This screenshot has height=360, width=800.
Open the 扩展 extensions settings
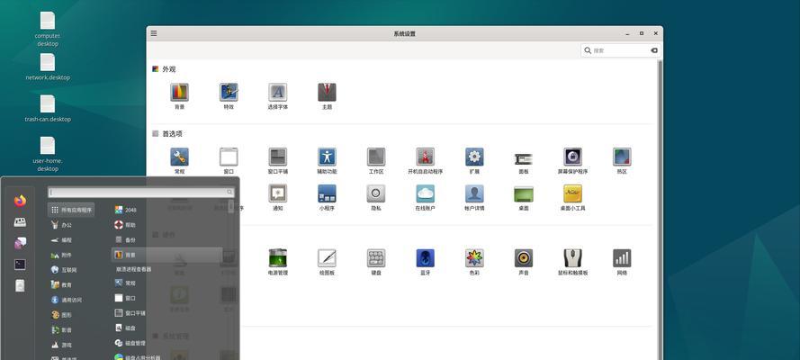474,160
